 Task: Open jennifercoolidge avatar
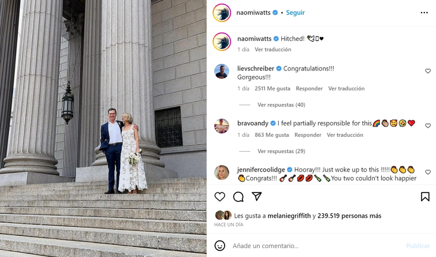(x=222, y=173)
